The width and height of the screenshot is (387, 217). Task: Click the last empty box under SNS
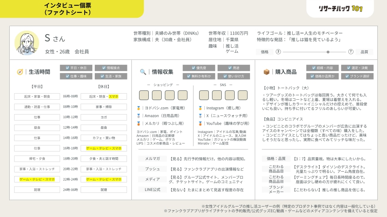(243, 95)
